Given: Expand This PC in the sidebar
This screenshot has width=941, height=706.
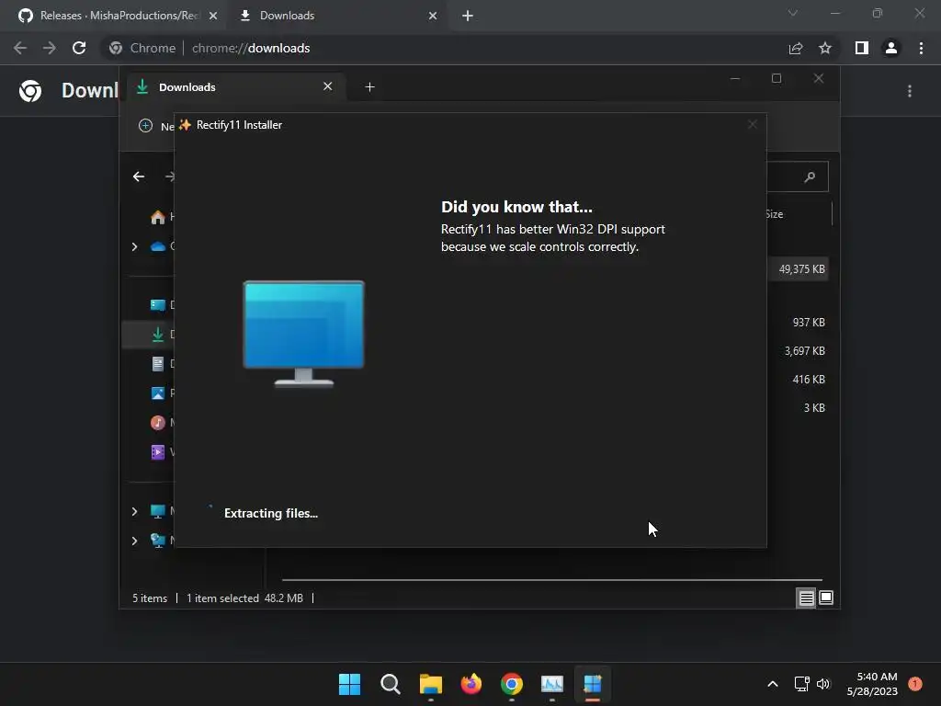Looking at the screenshot, I should (134, 511).
